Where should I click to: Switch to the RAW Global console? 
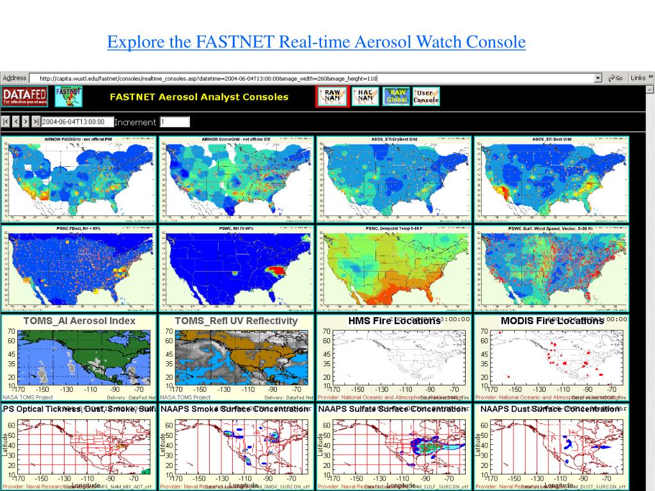pos(397,97)
